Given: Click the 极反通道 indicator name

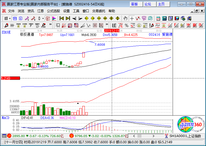Looking at the screenshot, I should (x=27, y=35).
